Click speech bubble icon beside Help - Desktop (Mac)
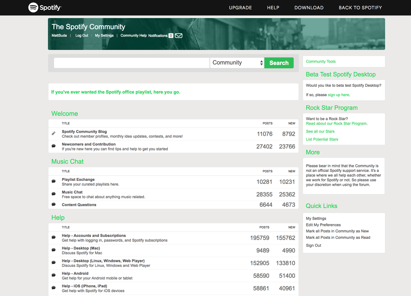Screen dimensions: 411x296 pyautogui.click(x=53, y=250)
